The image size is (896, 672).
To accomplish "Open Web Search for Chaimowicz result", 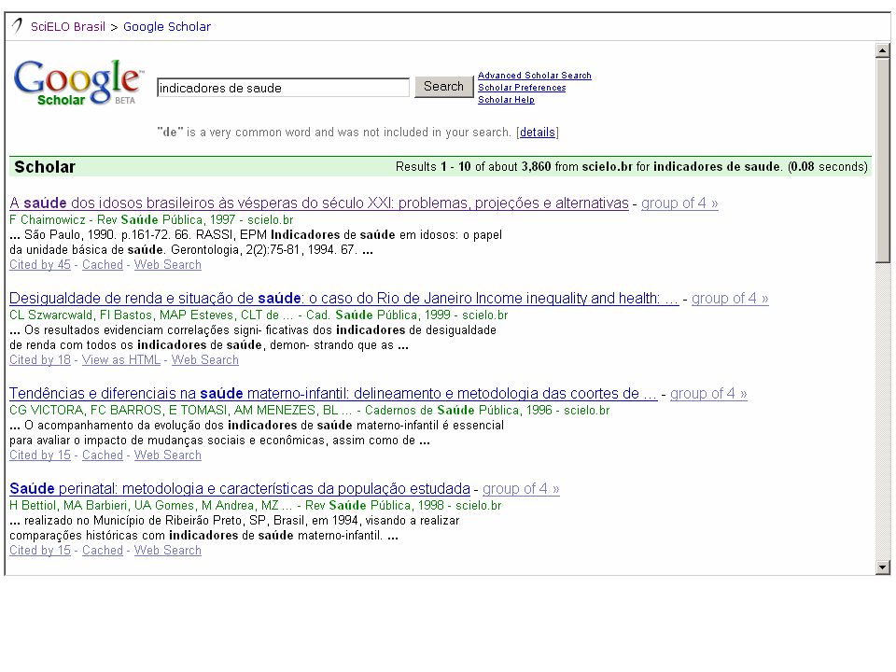I will [x=167, y=264].
